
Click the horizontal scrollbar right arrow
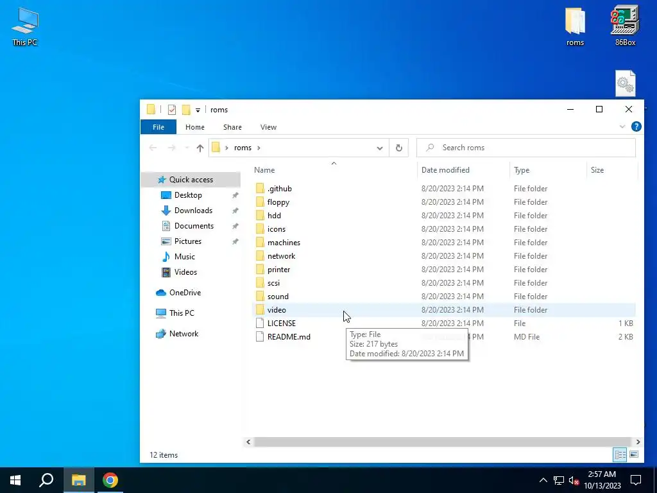tap(638, 442)
